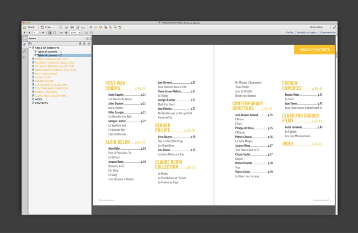Click the Ouvrir button
The height and width of the screenshot is (233, 358).
pos(29,27)
